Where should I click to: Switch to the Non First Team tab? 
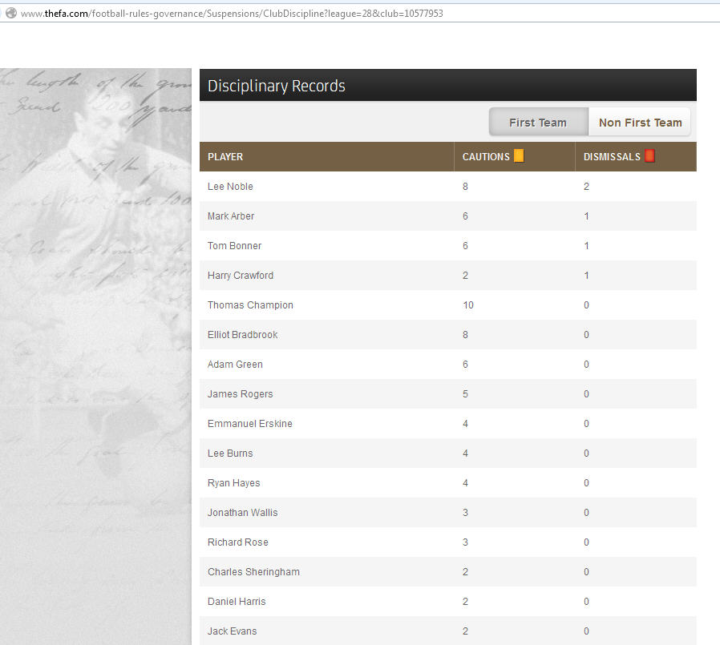tap(640, 122)
